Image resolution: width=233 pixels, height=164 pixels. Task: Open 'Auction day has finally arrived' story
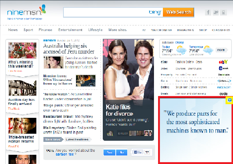pos(22,102)
